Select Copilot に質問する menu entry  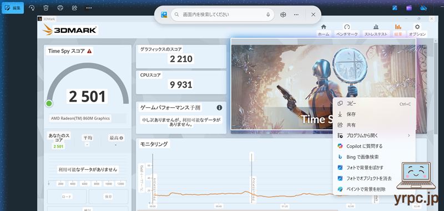point(374,146)
